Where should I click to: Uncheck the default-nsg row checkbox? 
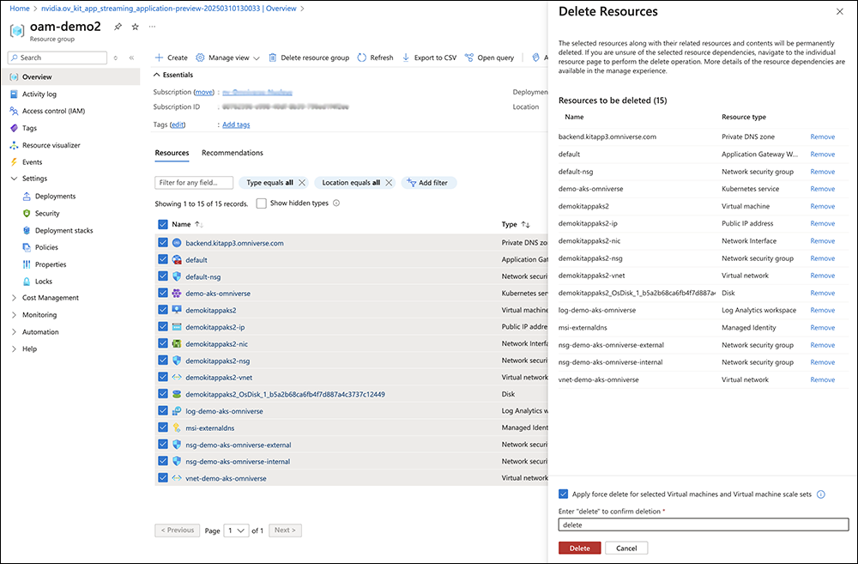point(162,276)
